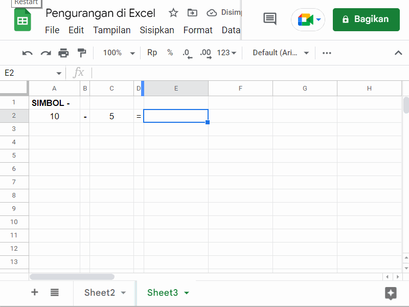
Task: Click the horizontal scrollbar thumb
Action: (x=72, y=277)
